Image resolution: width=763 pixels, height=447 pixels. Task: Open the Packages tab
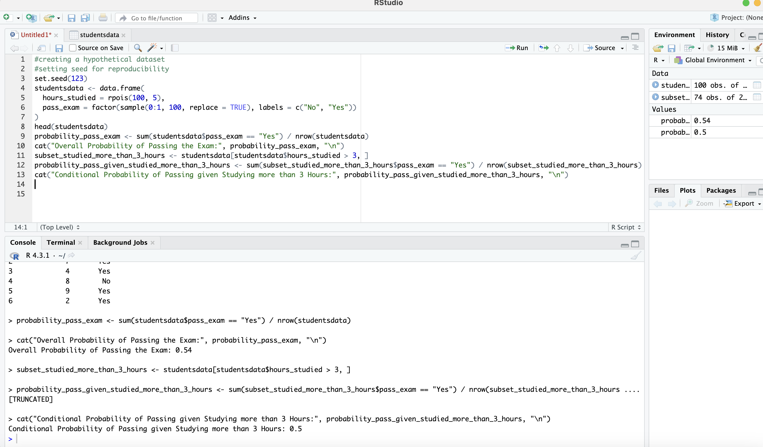tap(721, 190)
